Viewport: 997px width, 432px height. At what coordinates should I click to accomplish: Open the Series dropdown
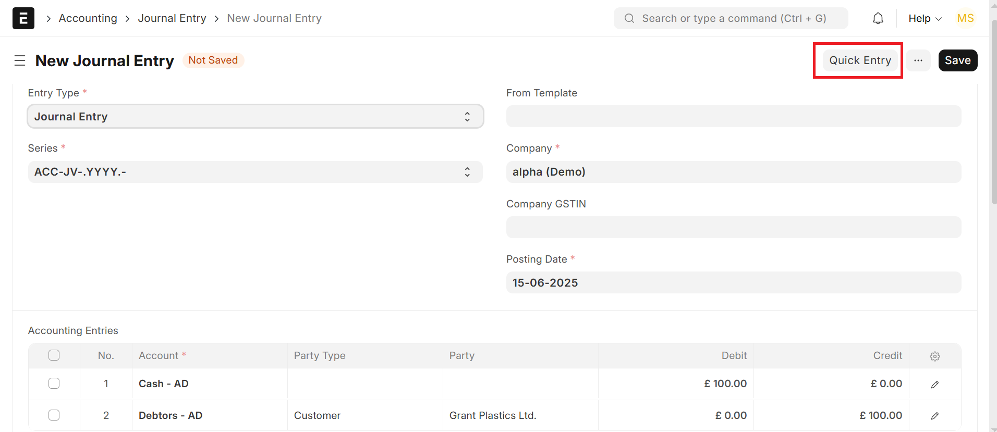(255, 172)
